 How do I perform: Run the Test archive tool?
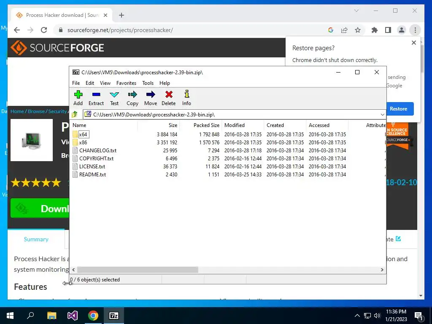point(114,94)
